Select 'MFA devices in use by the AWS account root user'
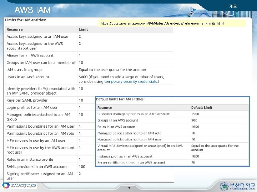This screenshot has height=192, width=257. click(40, 150)
